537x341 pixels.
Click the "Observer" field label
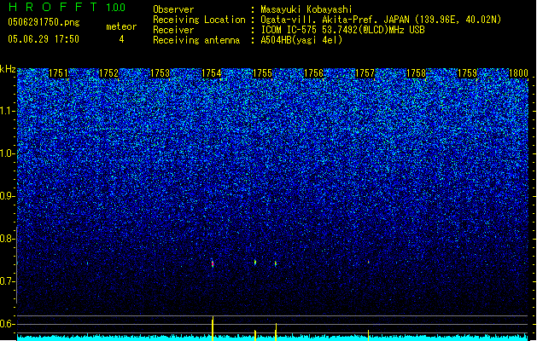point(173,9)
